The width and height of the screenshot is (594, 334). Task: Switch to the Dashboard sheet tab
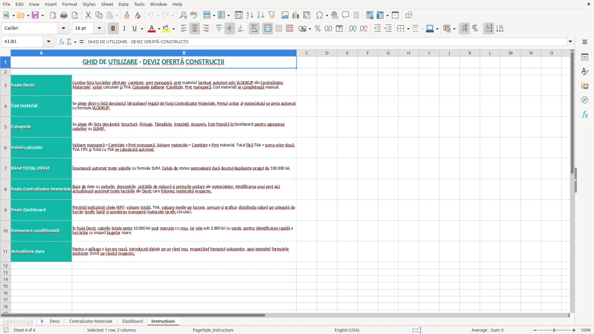coord(132,321)
